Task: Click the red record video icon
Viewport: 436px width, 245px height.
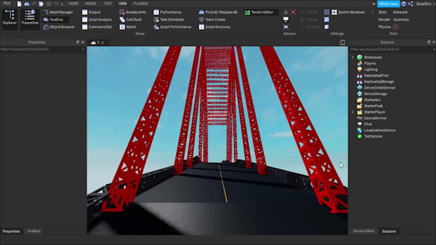Action: pyautogui.click(x=293, y=12)
